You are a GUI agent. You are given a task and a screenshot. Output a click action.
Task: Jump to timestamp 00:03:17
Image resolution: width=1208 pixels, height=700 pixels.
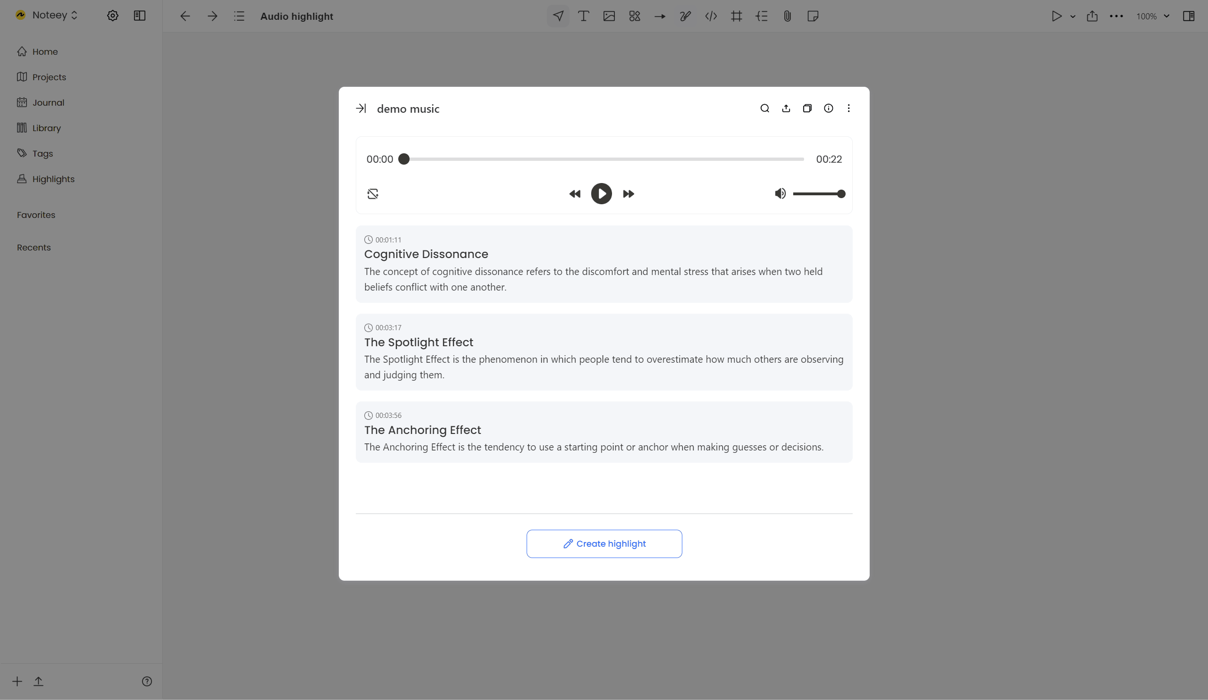pyautogui.click(x=383, y=328)
